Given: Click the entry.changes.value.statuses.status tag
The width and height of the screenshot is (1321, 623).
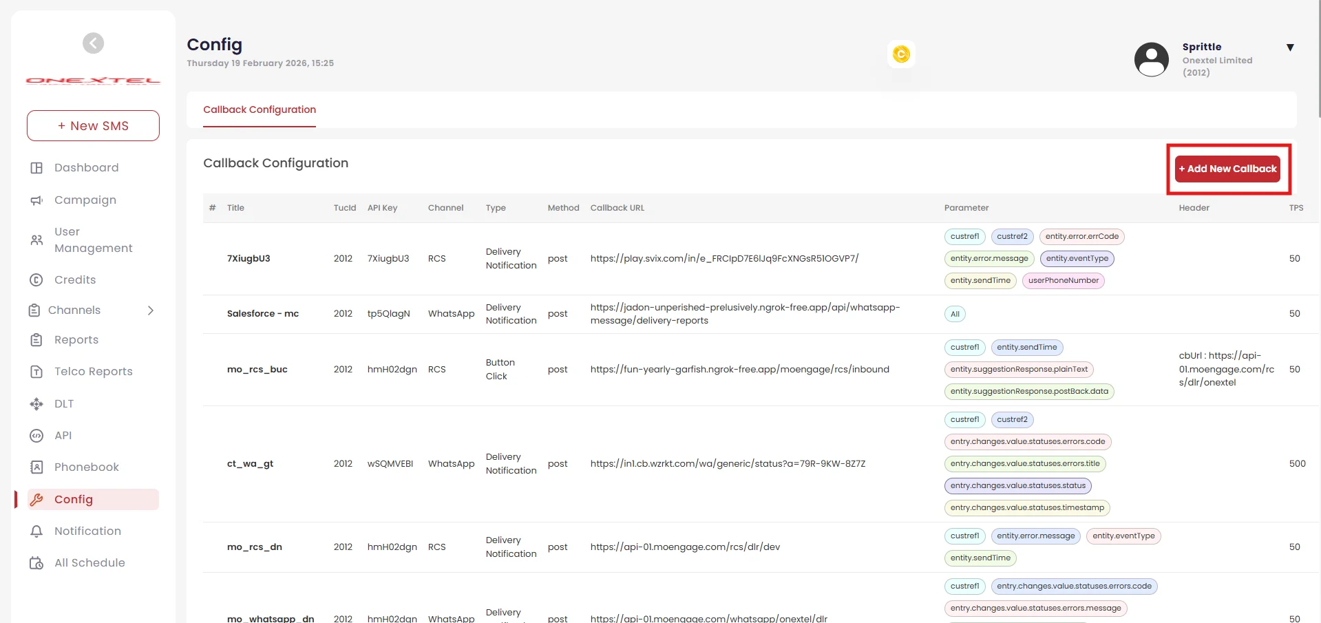Looking at the screenshot, I should tap(1018, 486).
